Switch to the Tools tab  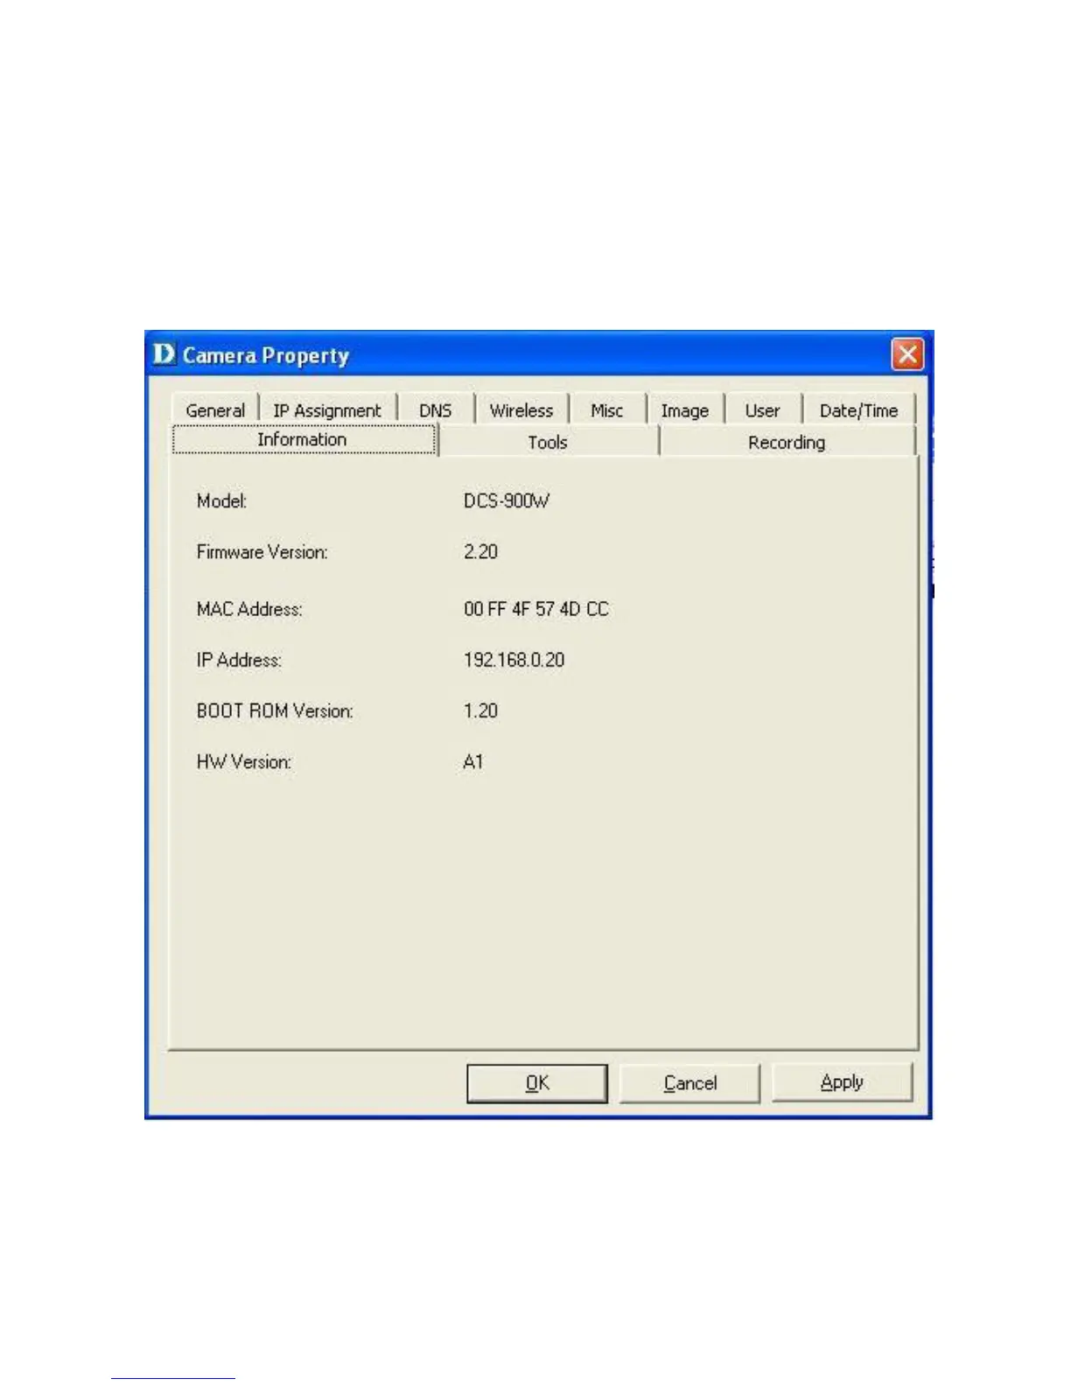point(548,442)
